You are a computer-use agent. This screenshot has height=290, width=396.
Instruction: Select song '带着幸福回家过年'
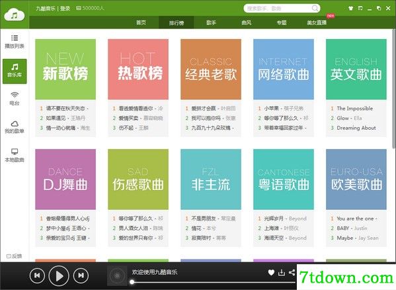pyautogui.click(x=285, y=128)
